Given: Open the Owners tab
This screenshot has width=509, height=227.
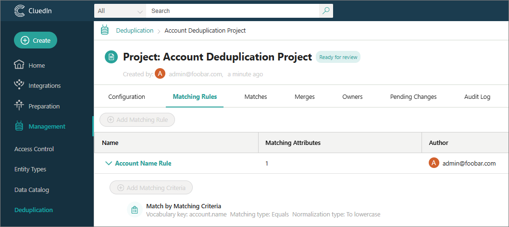Looking at the screenshot, I should (x=352, y=96).
